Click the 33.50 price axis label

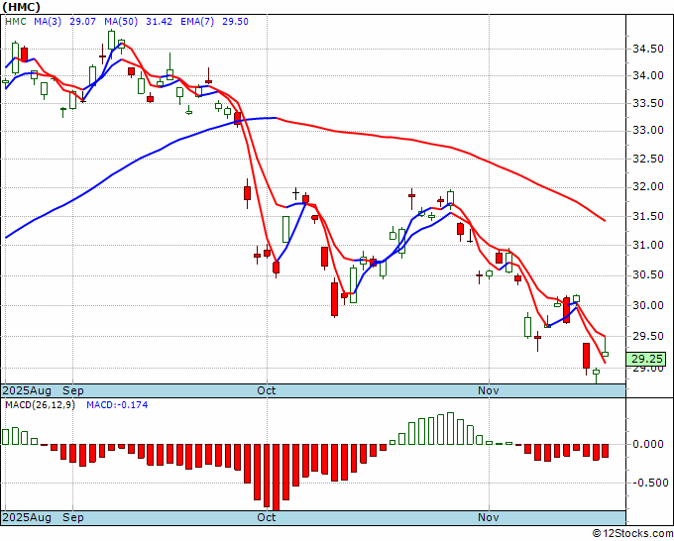(x=648, y=104)
